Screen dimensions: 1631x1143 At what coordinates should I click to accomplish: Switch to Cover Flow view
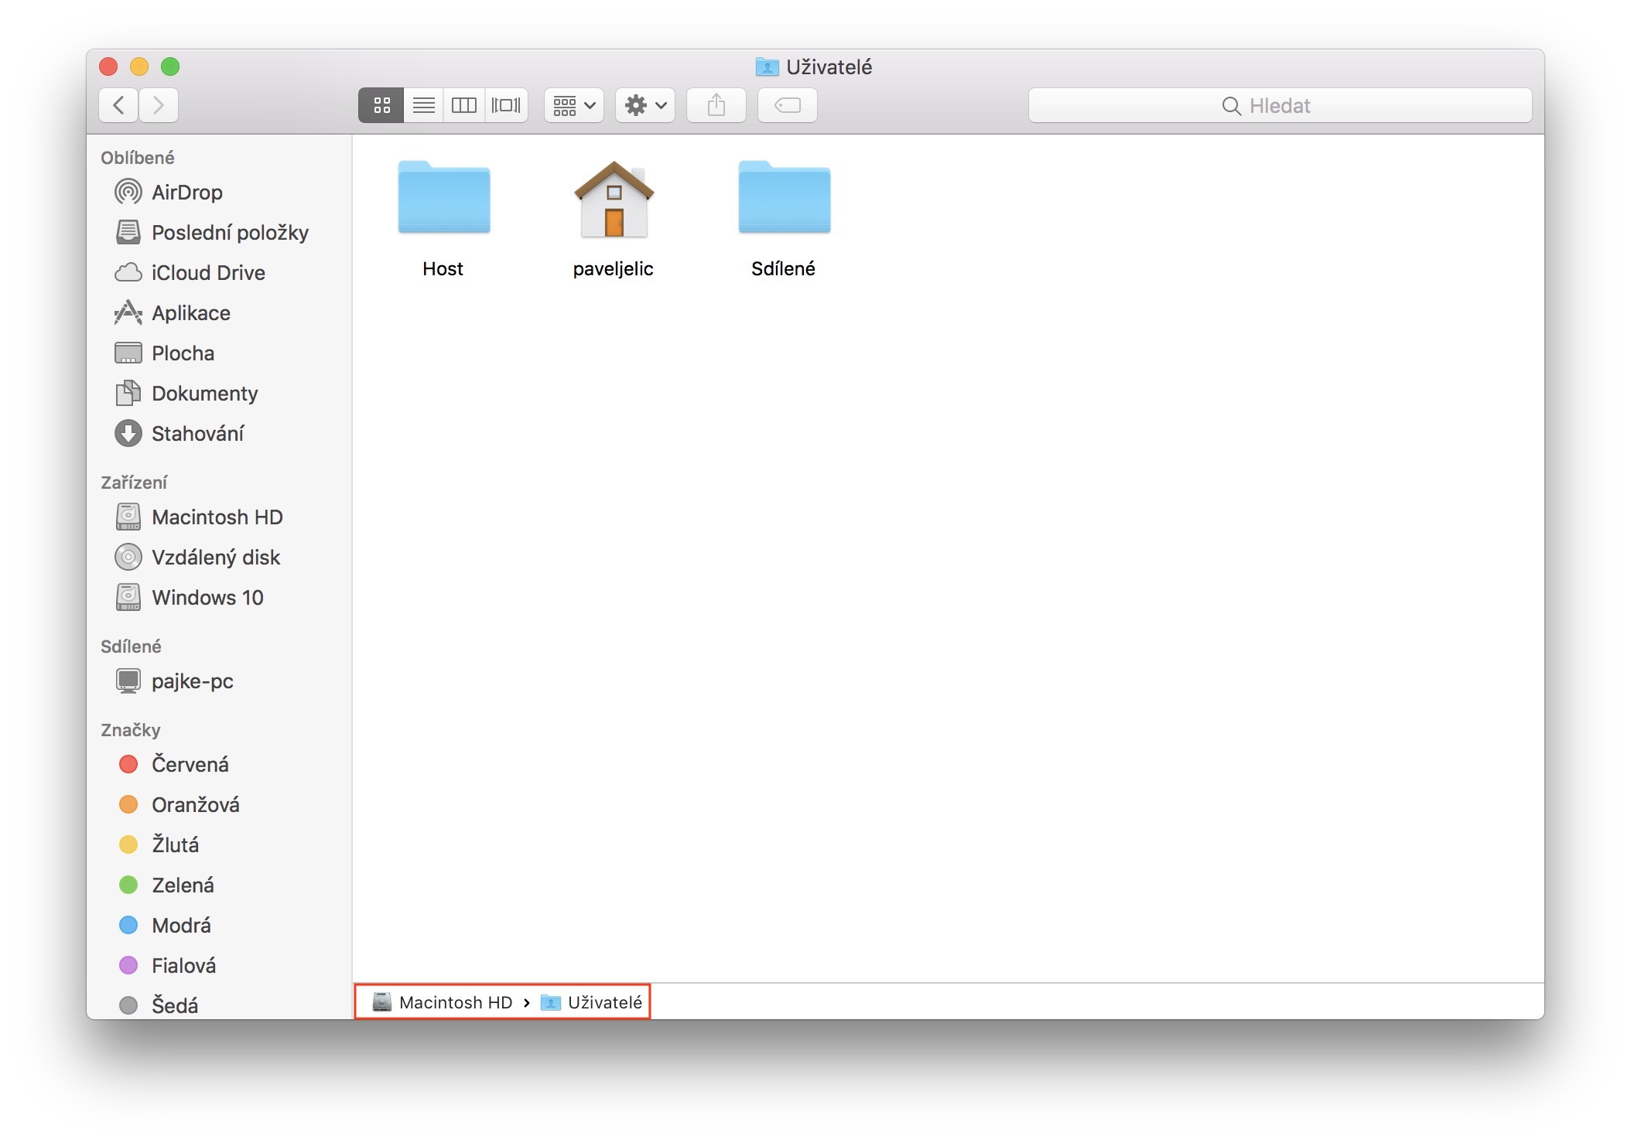point(506,105)
